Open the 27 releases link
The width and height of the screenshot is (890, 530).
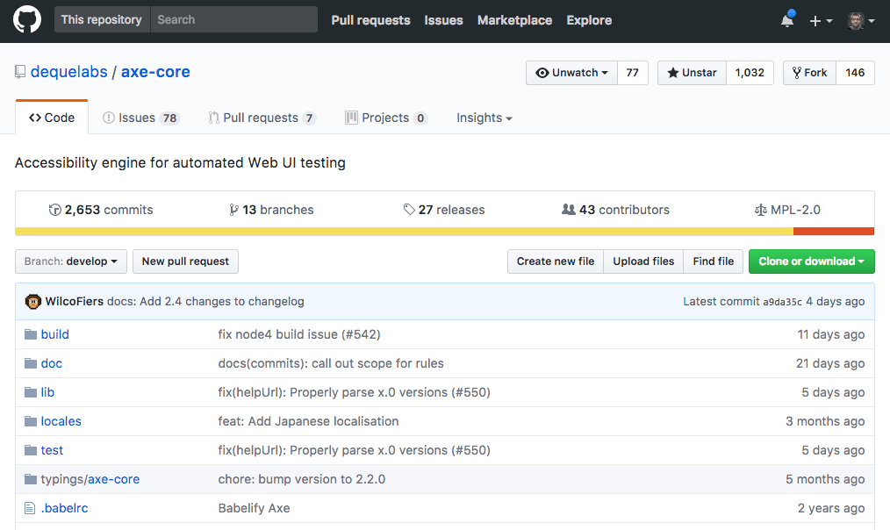click(x=444, y=210)
